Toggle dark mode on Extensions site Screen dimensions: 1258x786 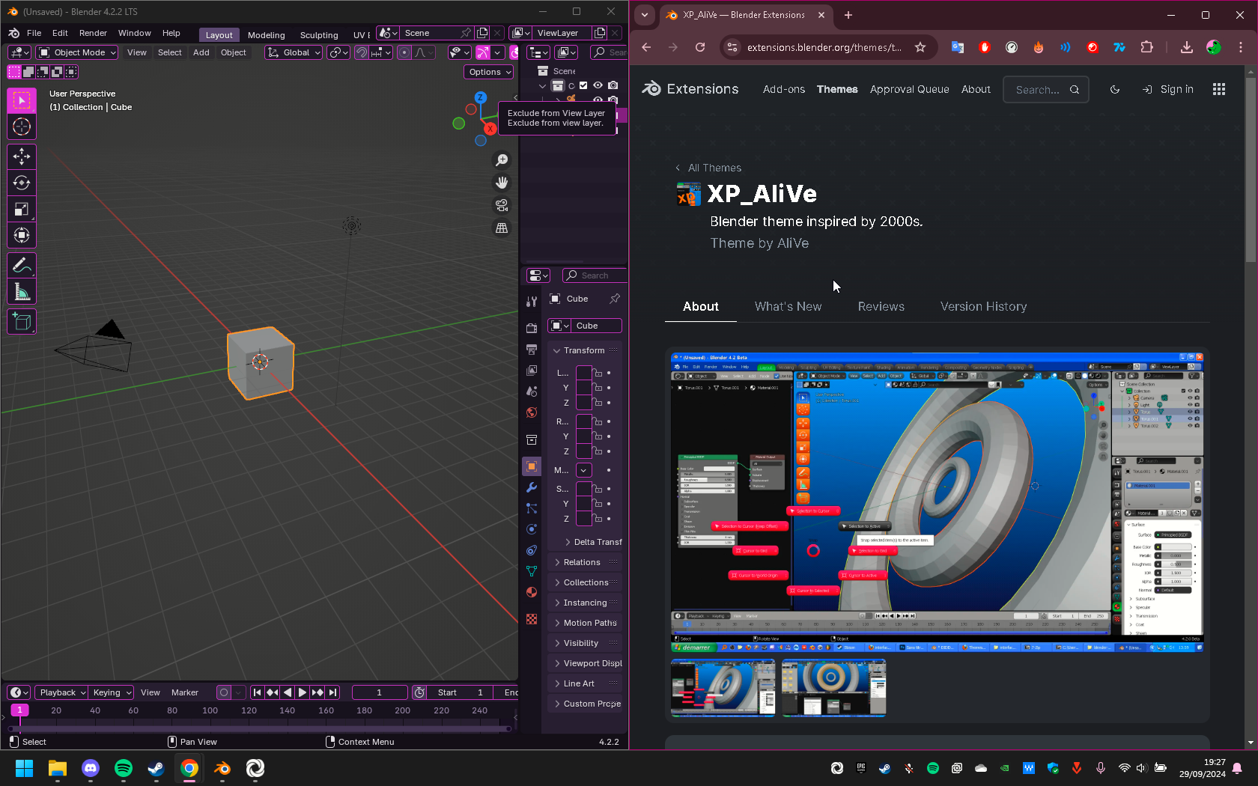[1115, 90]
